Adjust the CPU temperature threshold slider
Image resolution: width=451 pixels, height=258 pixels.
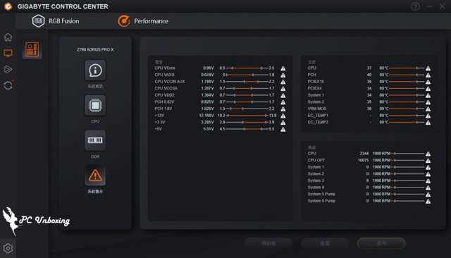(x=407, y=68)
